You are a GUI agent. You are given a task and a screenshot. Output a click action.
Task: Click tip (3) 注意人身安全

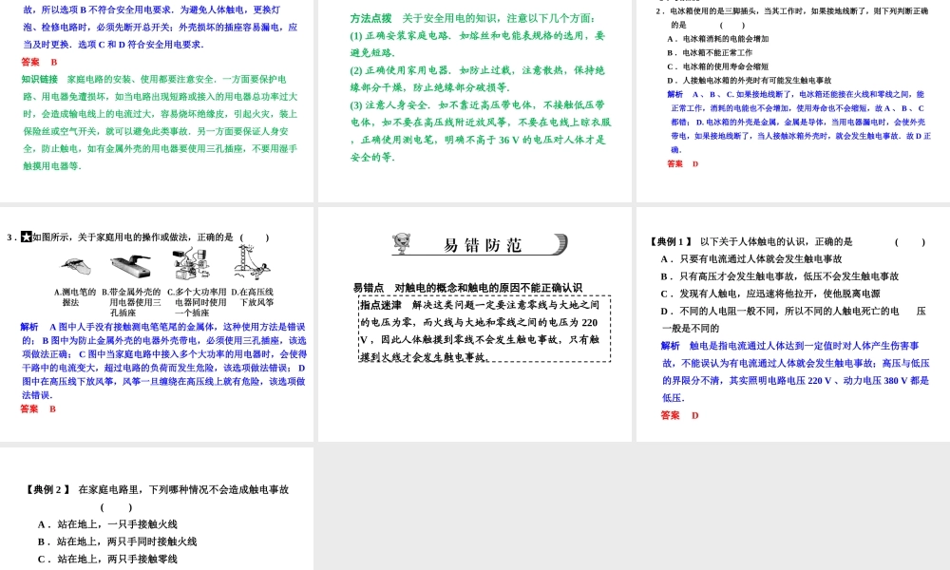coord(481,131)
